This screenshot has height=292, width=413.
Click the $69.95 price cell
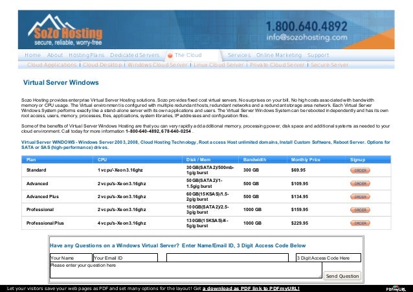click(298, 170)
